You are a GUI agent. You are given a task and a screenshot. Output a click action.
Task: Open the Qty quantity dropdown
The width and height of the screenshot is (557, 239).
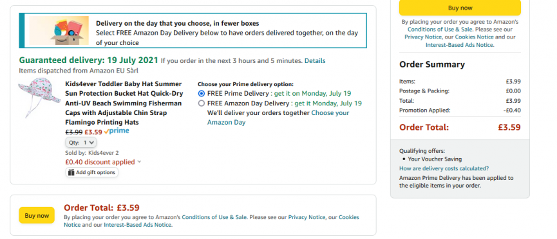click(81, 143)
